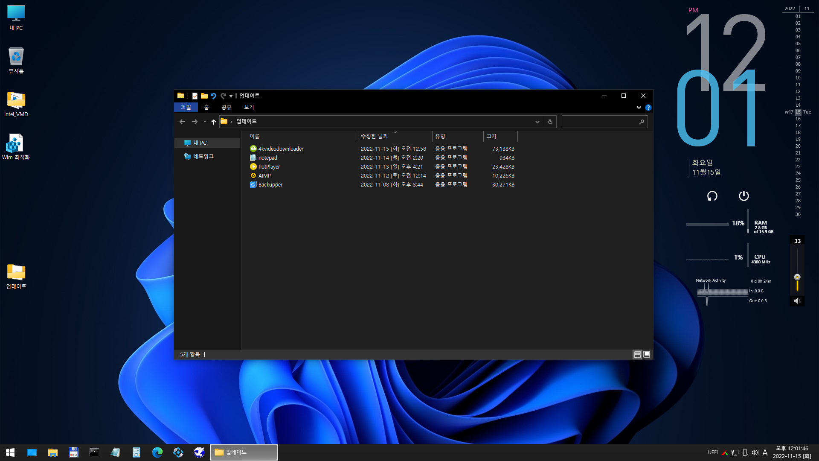Select 내 PC in navigation pane

click(x=208, y=143)
